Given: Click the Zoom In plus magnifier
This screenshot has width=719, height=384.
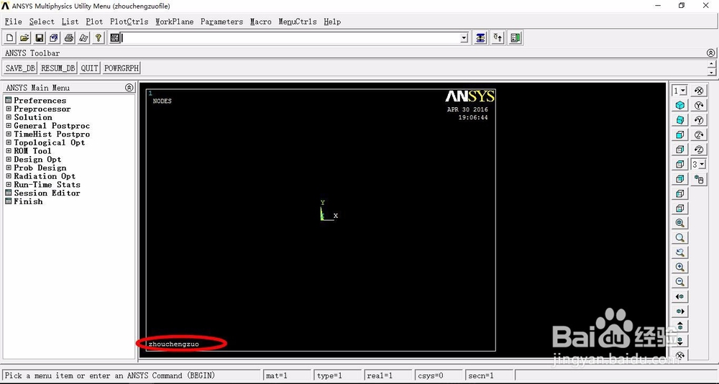Looking at the screenshot, I should click(680, 267).
